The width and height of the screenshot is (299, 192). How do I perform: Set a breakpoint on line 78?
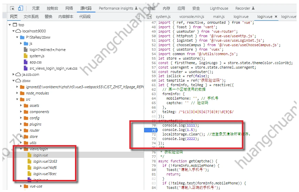[154, 161]
